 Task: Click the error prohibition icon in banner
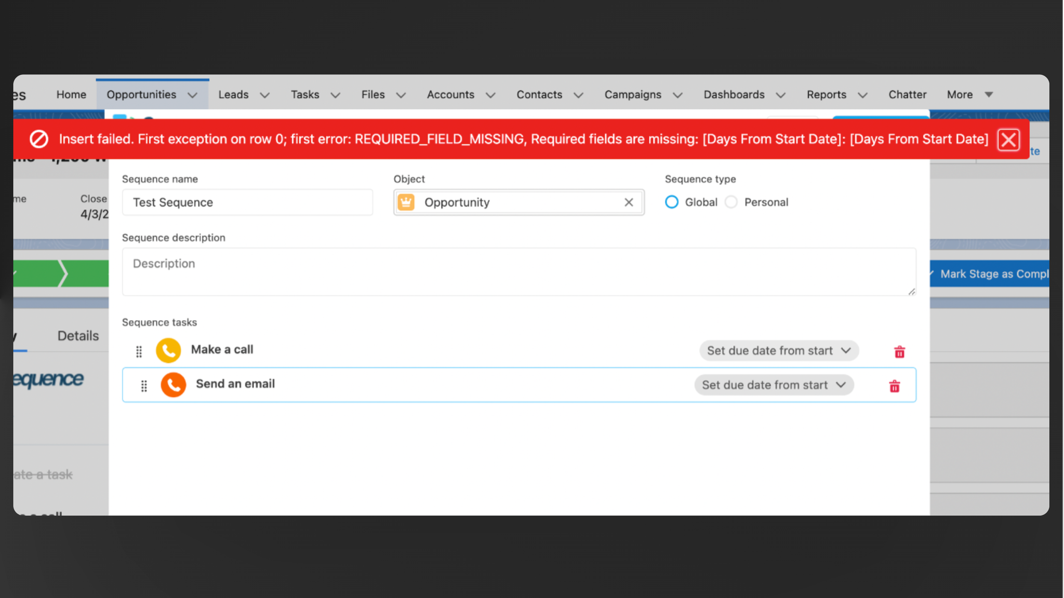[39, 139]
